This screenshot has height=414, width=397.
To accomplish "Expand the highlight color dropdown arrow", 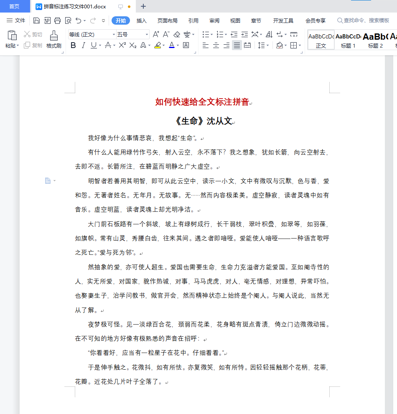I will tap(163, 46).
